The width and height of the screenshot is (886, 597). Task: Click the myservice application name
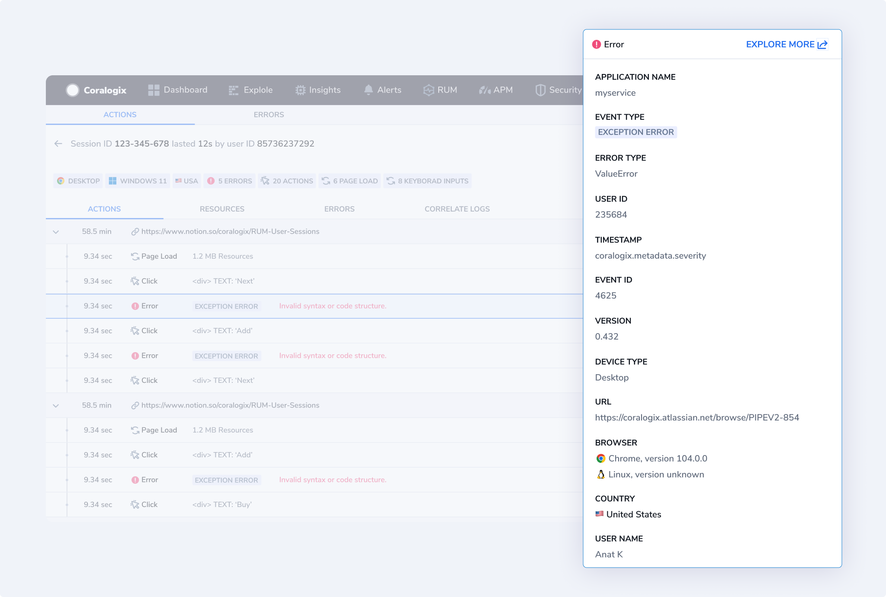(x=615, y=93)
